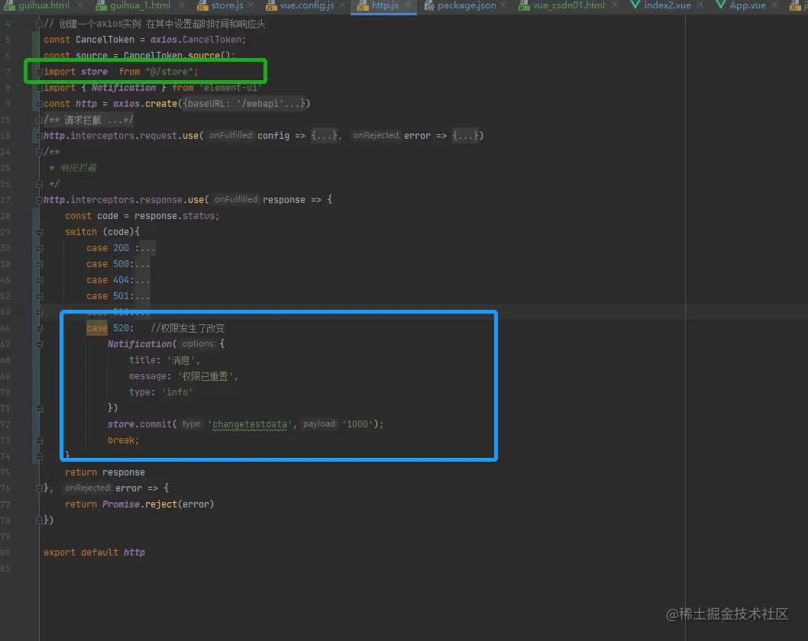Screen dimensions: 808x641
Task: Click the folded {baseURL: '/webapi'...} placeholder
Action: pyautogui.click(x=244, y=104)
